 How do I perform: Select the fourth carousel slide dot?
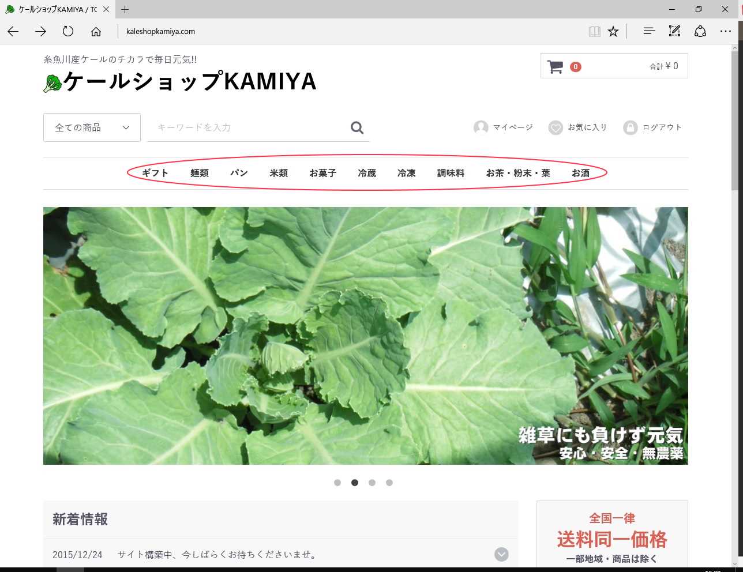[x=389, y=483]
